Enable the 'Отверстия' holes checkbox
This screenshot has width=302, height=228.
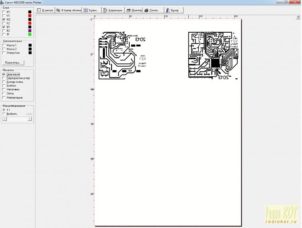[x=4, y=53]
